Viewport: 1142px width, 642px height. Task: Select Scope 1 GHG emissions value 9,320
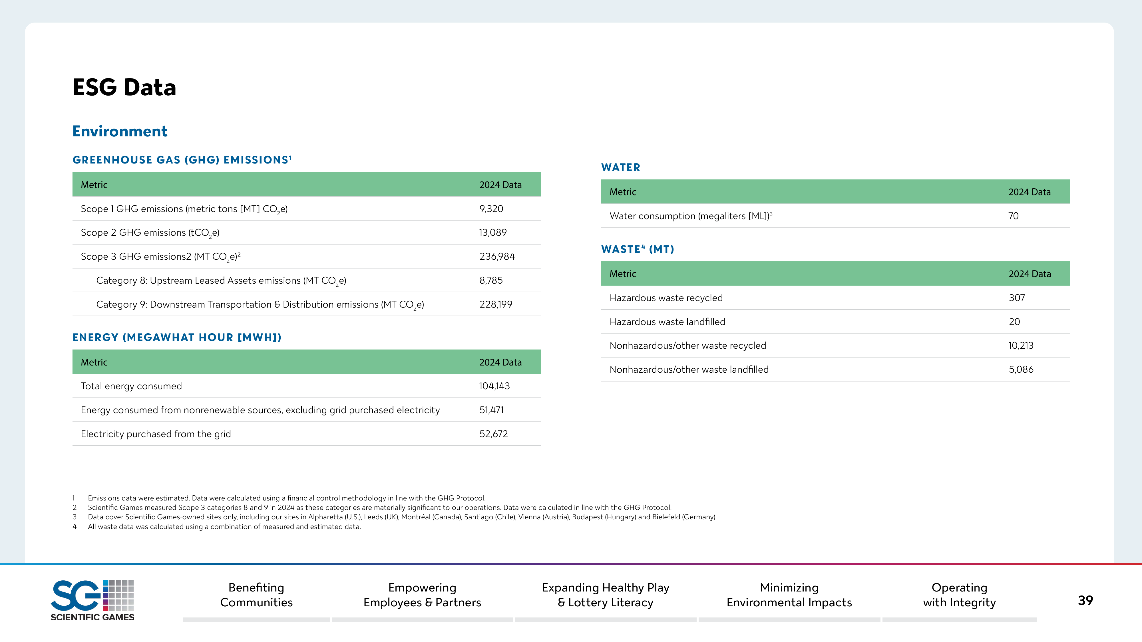pyautogui.click(x=491, y=209)
